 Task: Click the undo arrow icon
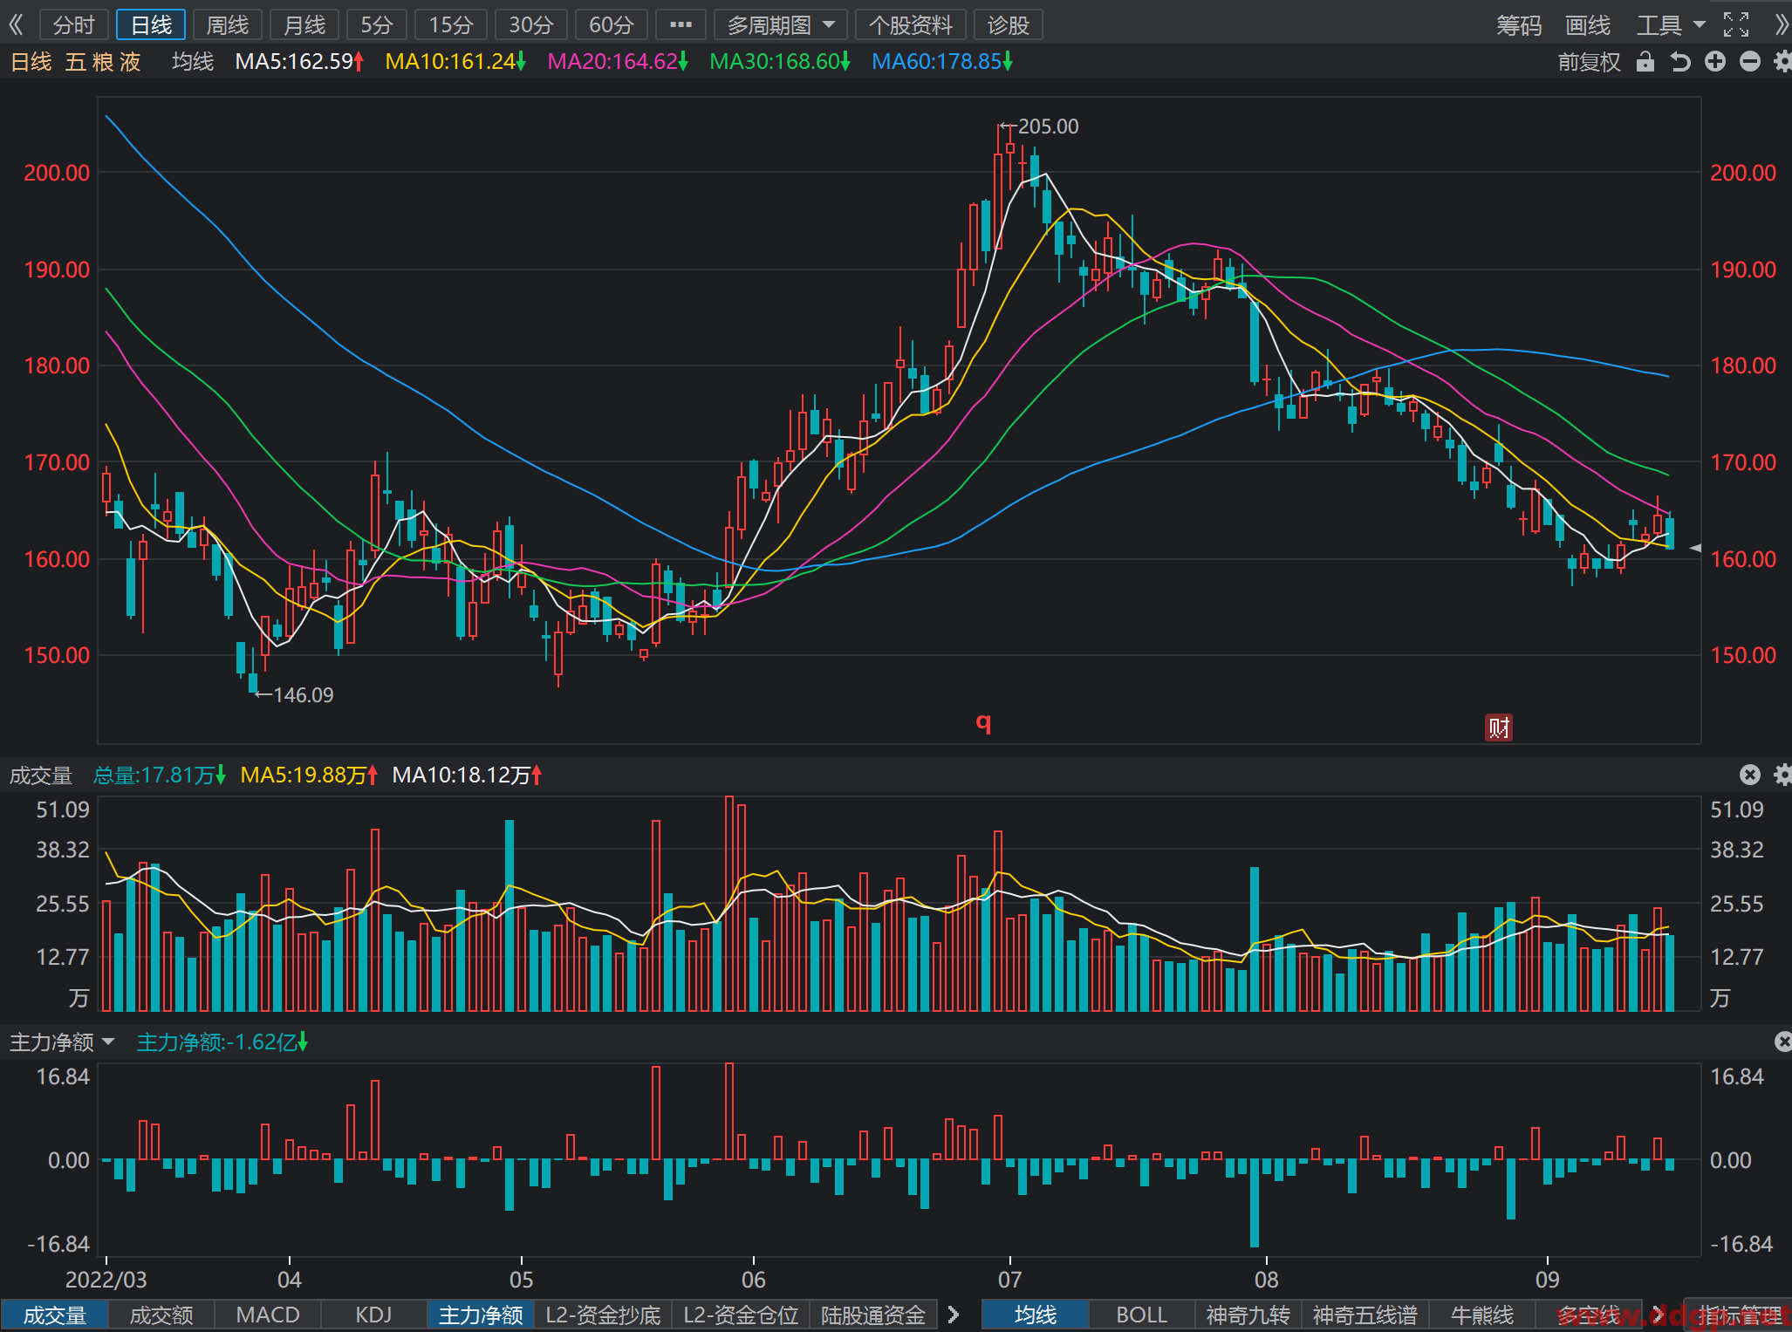1679,61
